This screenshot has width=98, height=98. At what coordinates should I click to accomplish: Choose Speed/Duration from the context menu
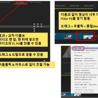coord(84,59)
